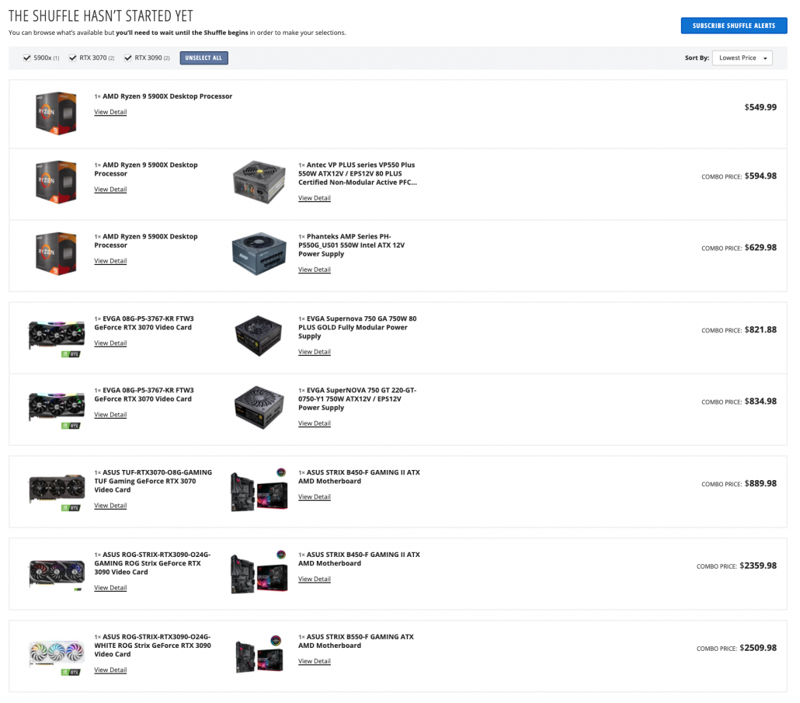Click Ryzen 9 box image in $594.98 combo
This screenshot has width=800, height=703.
[56, 182]
